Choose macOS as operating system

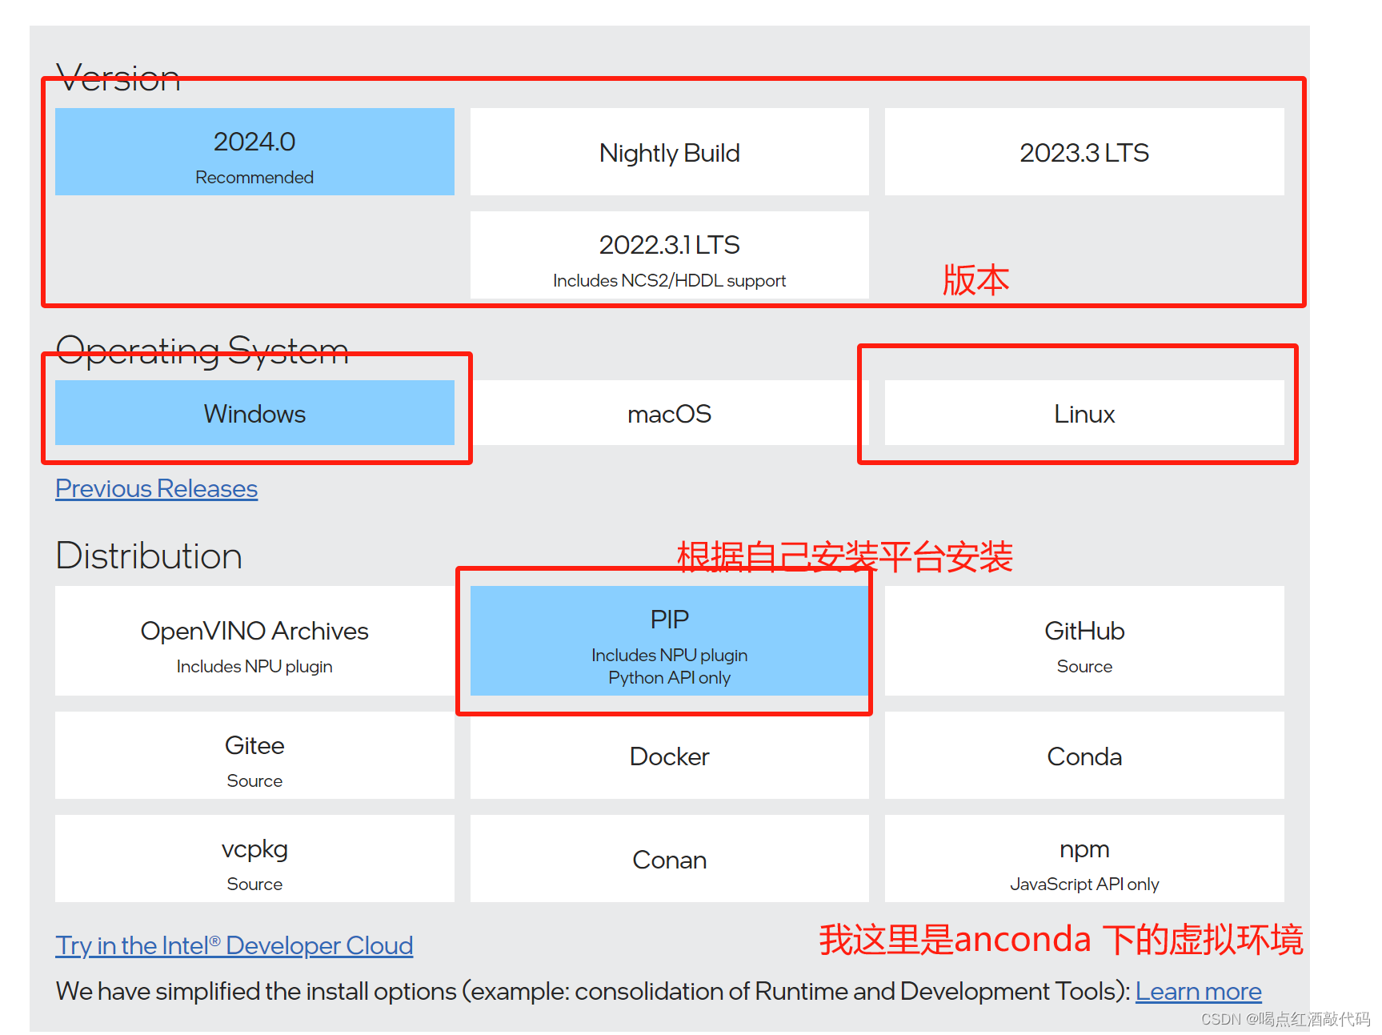click(669, 413)
